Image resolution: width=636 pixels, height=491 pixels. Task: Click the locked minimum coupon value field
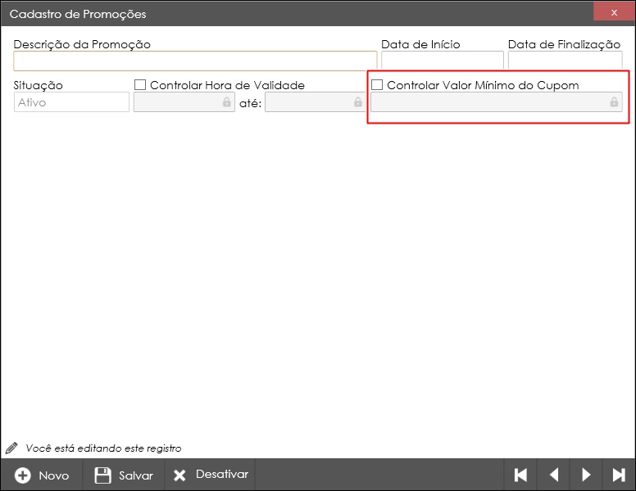(497, 102)
